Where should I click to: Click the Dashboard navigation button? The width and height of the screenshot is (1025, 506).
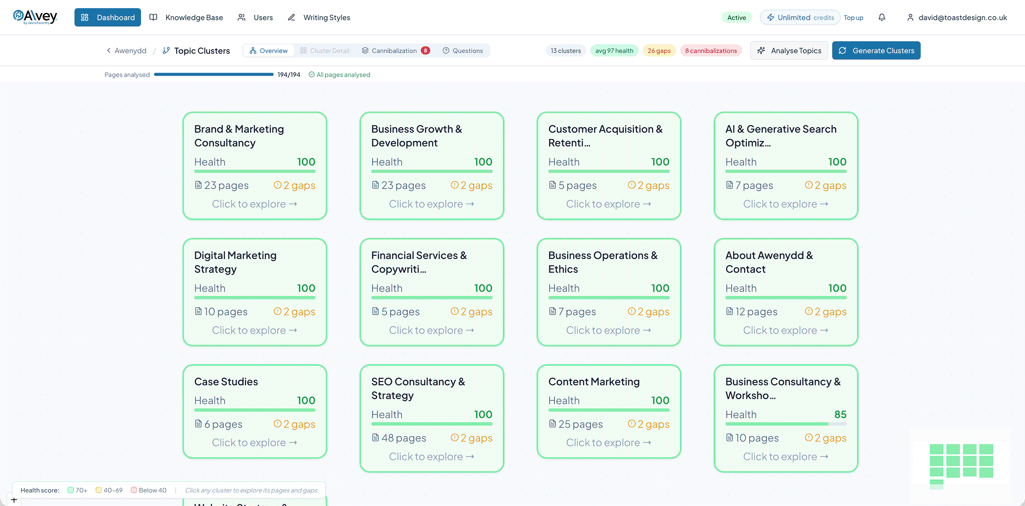[x=107, y=17]
